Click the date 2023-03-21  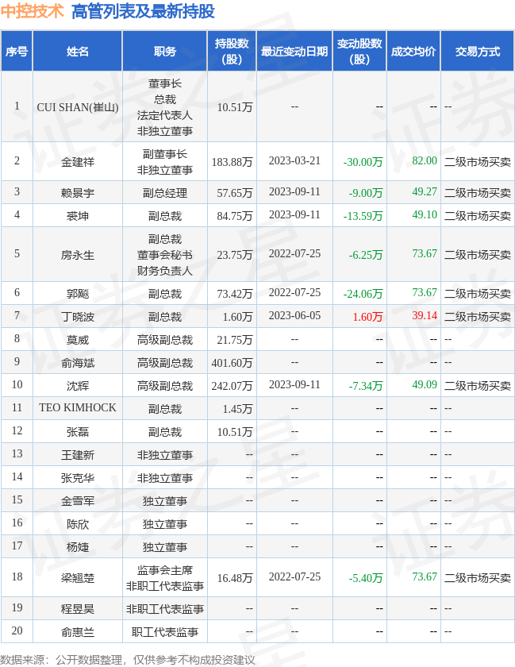(x=294, y=160)
